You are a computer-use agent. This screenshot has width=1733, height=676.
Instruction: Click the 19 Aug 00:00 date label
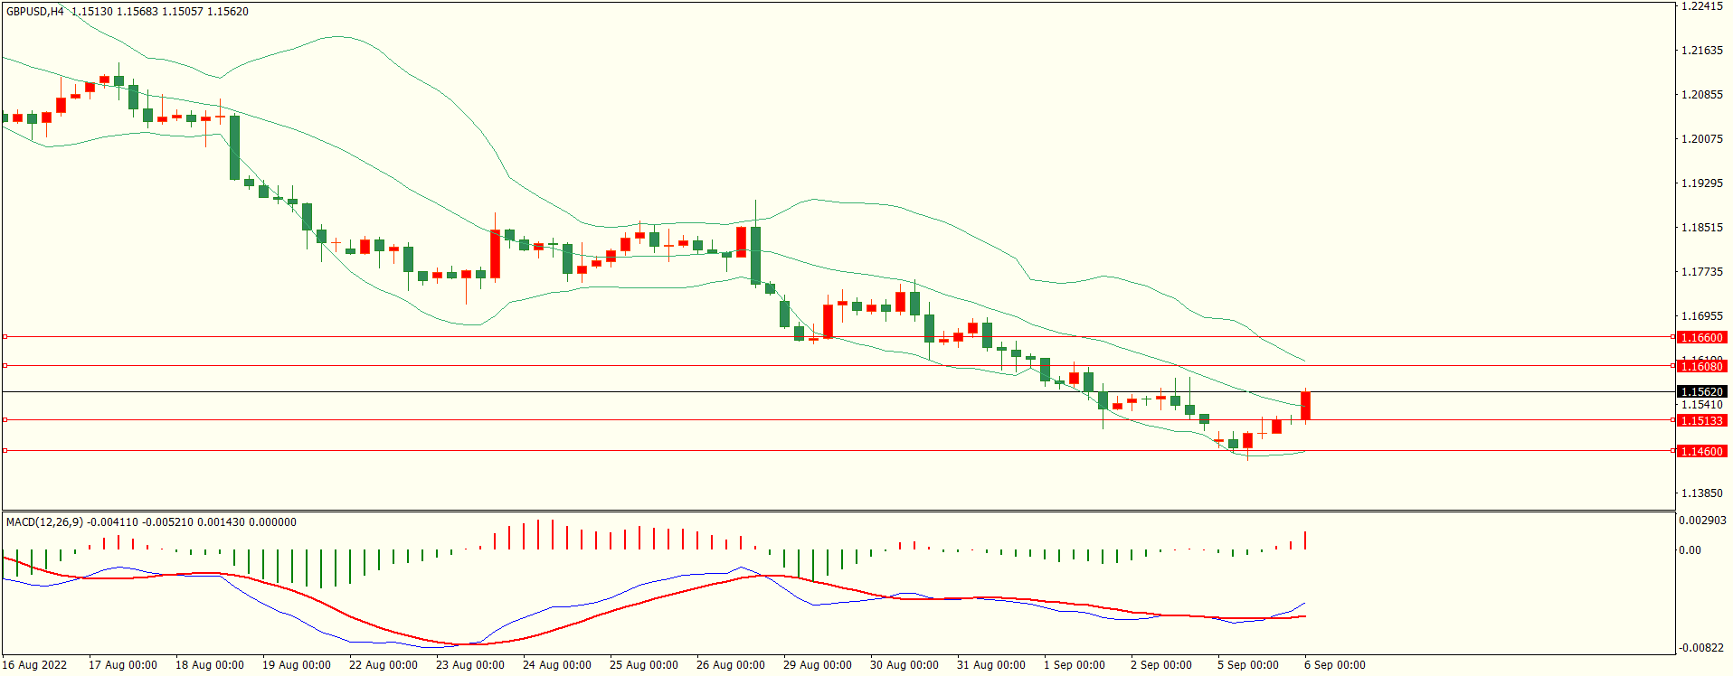pos(297,665)
